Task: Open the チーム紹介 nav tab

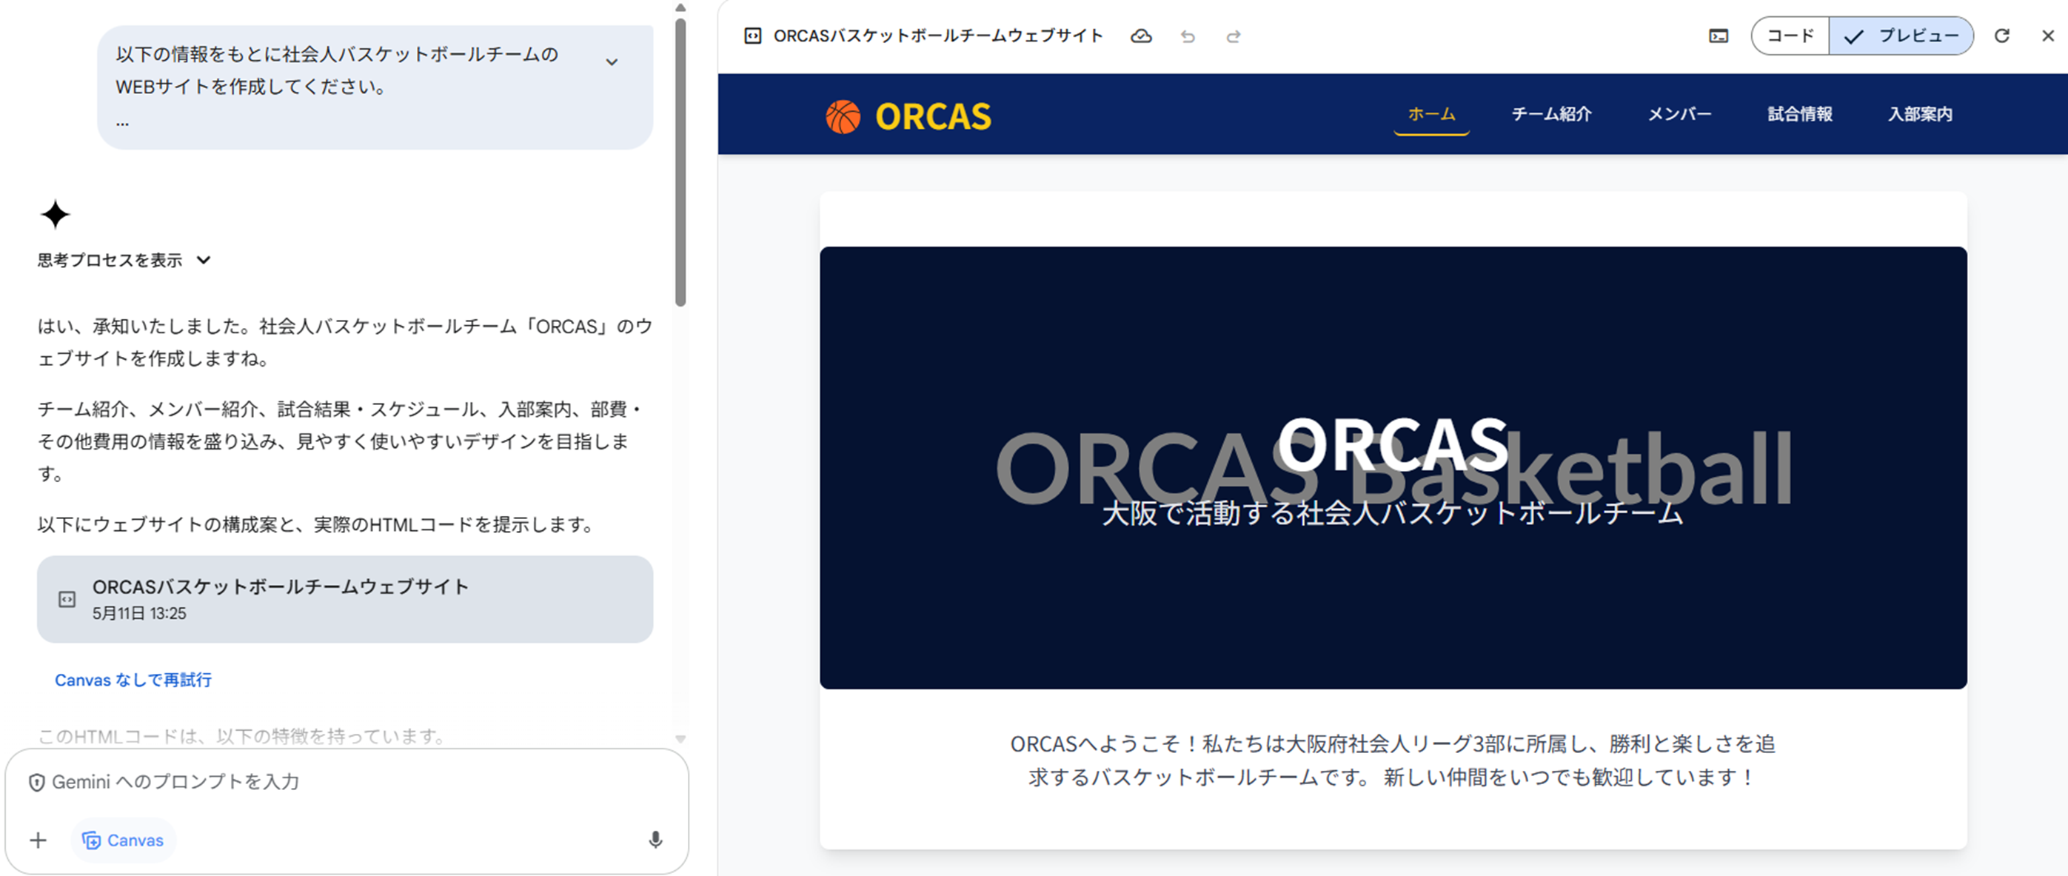Action: coord(1551,114)
